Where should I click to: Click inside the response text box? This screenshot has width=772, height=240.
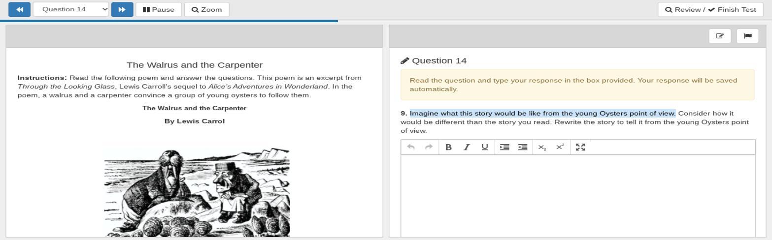pyautogui.click(x=578, y=197)
